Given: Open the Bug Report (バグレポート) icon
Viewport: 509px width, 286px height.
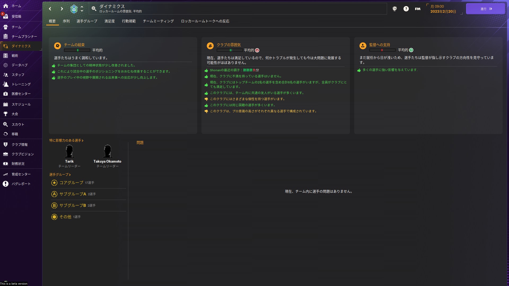Looking at the screenshot, I should point(6,184).
